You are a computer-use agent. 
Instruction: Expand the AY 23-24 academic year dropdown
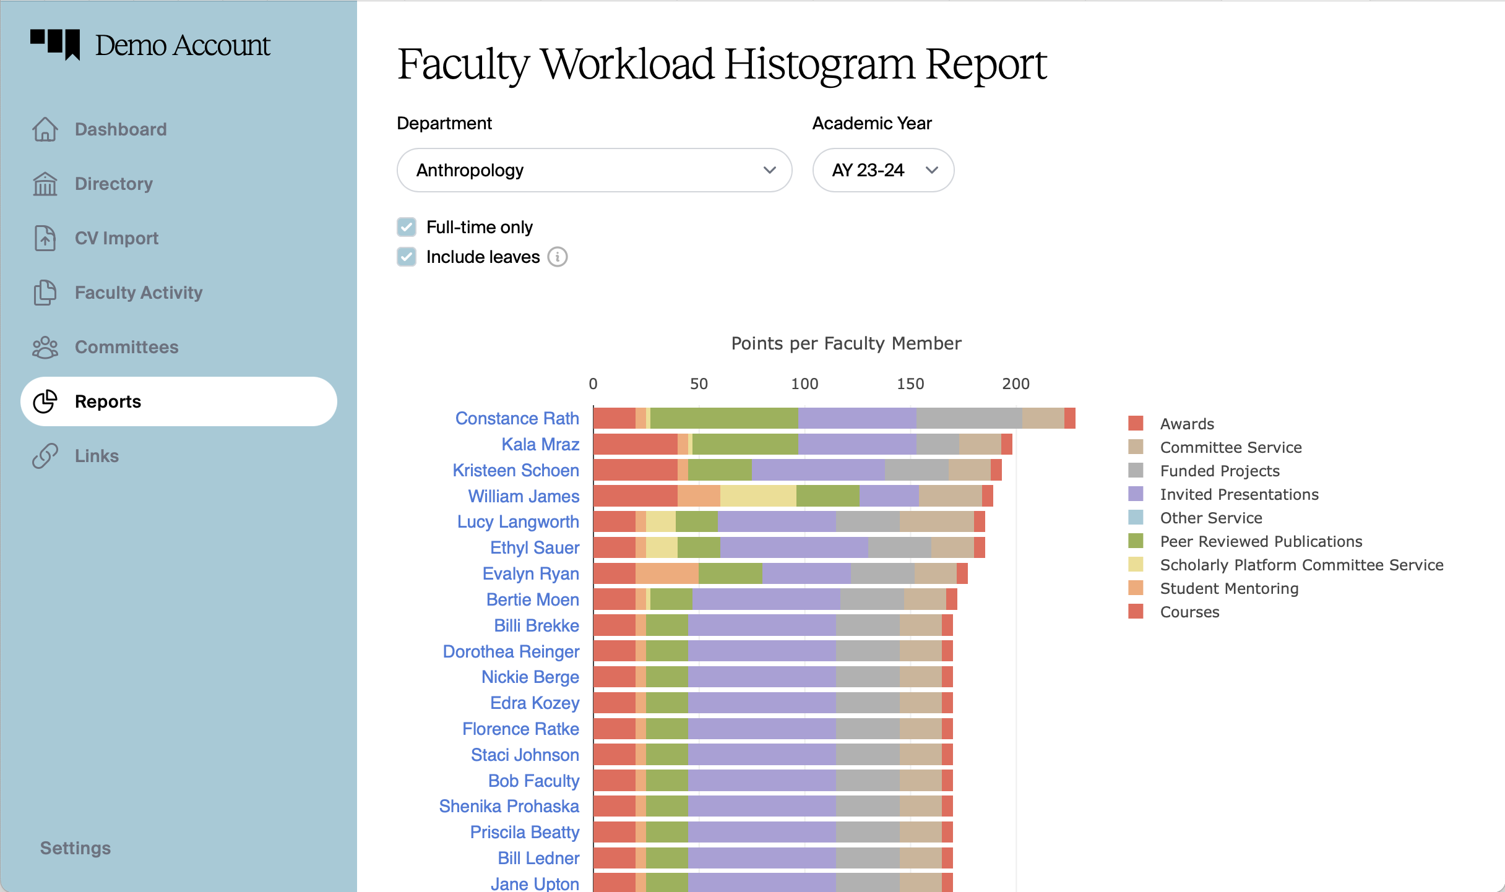pos(883,170)
